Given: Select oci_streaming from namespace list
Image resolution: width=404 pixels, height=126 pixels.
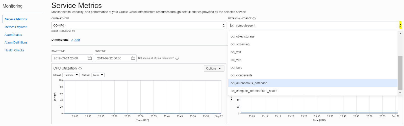Looking at the screenshot, I should point(313,44).
